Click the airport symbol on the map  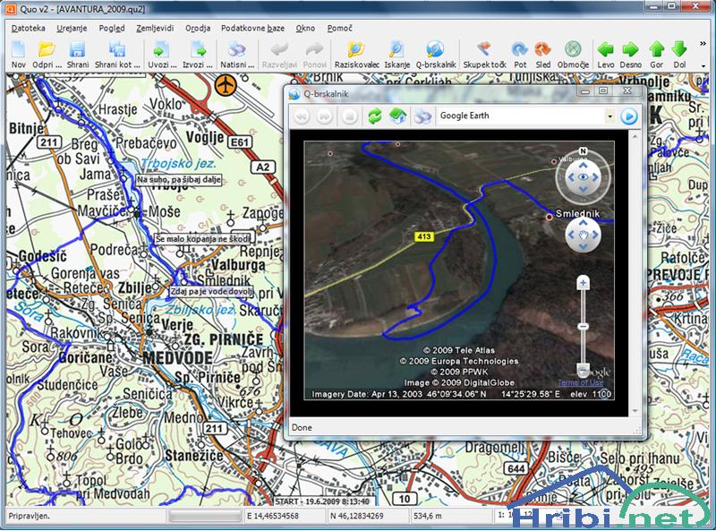(226, 84)
